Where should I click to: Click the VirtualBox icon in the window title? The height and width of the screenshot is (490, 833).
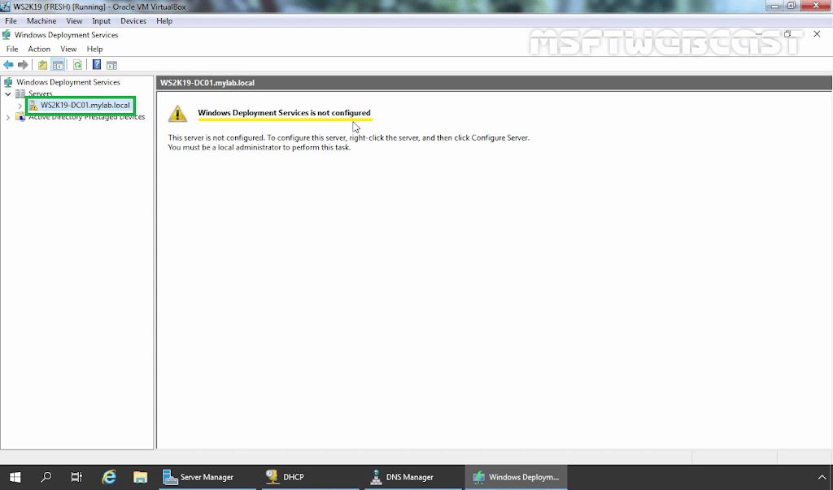6,7
